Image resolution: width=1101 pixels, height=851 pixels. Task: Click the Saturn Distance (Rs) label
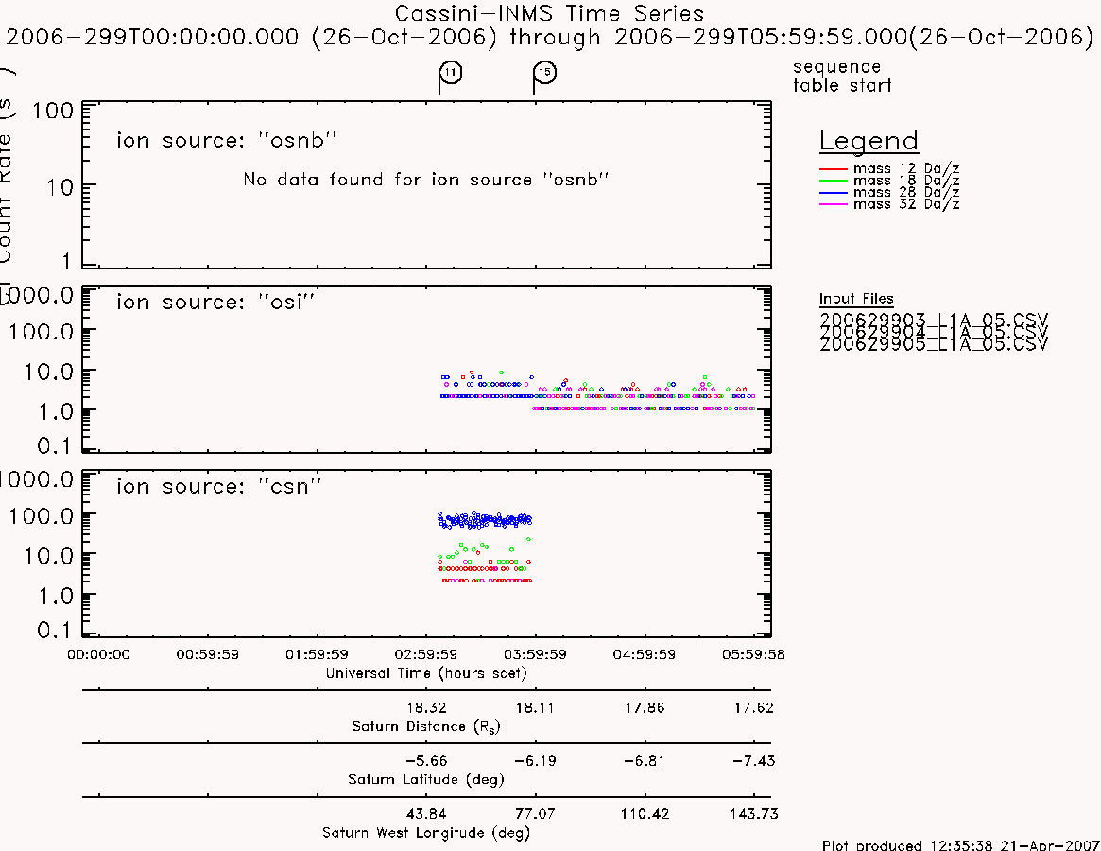tap(425, 726)
